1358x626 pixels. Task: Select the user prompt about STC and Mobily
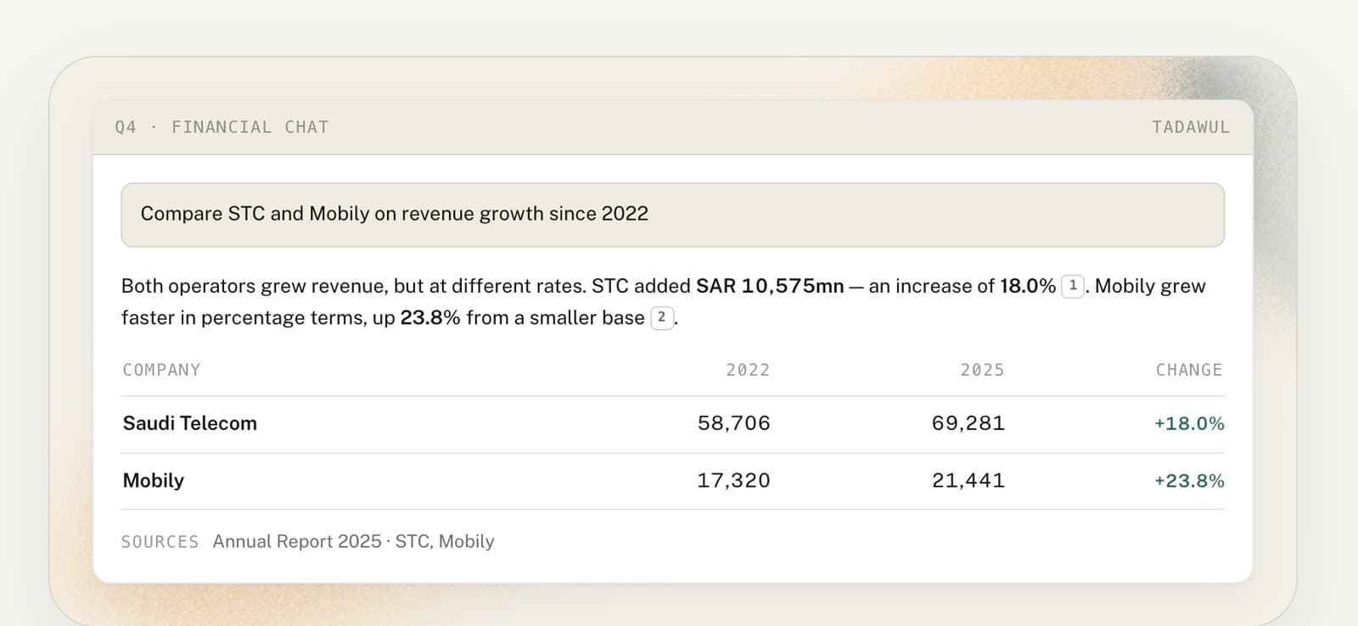pyautogui.click(x=672, y=215)
